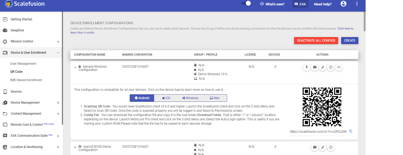Email the Sample Windows Configuration
Viewport: 403px width, 155px height.
point(314,67)
